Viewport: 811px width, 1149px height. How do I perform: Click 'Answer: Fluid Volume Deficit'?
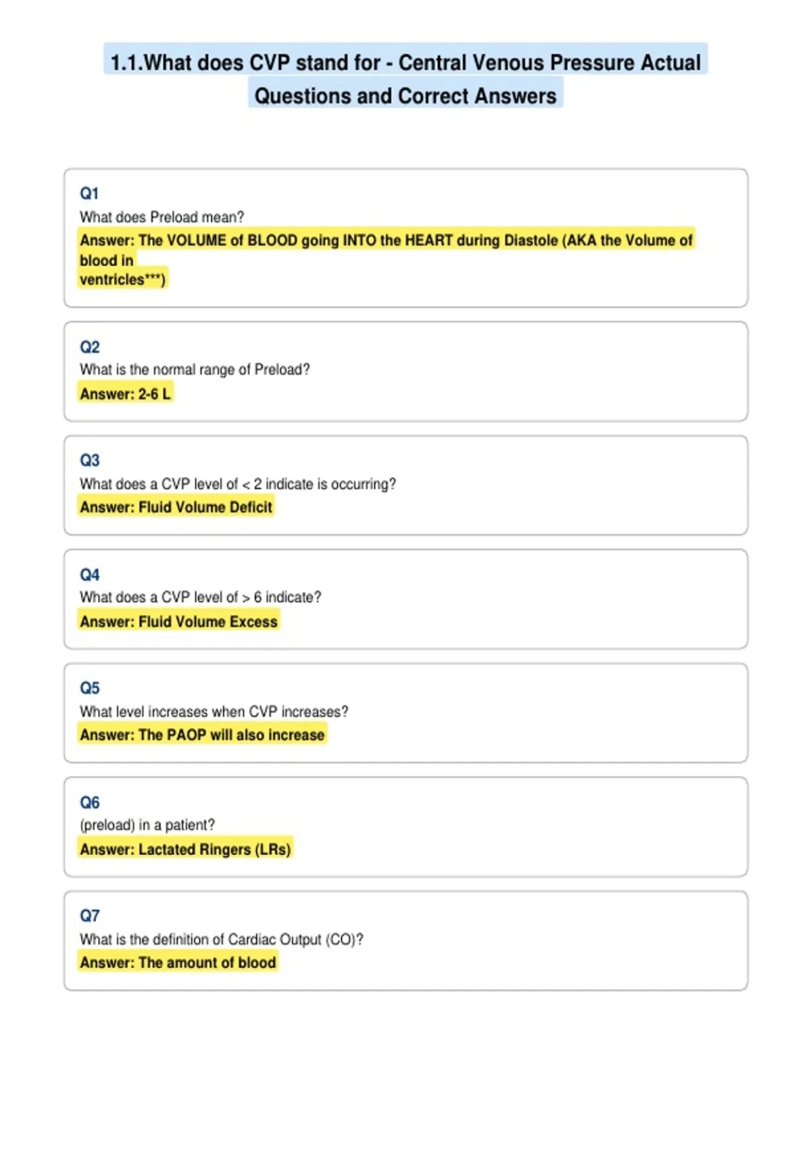(176, 507)
